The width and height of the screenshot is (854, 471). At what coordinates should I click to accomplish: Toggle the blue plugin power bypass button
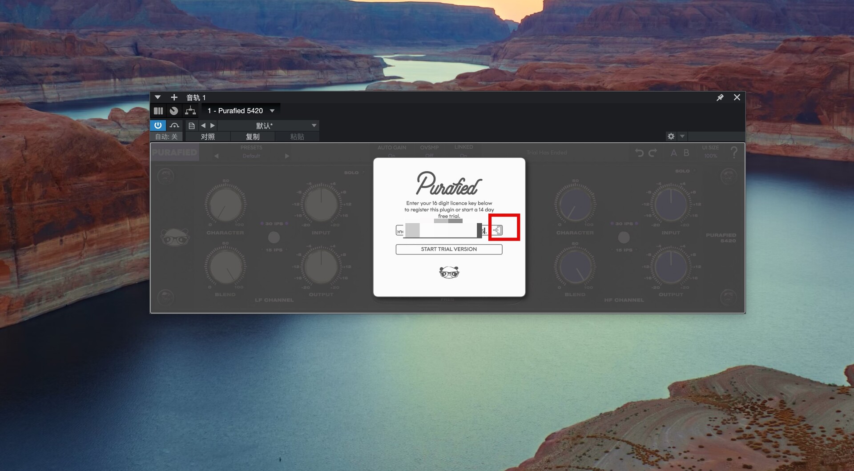[158, 125]
